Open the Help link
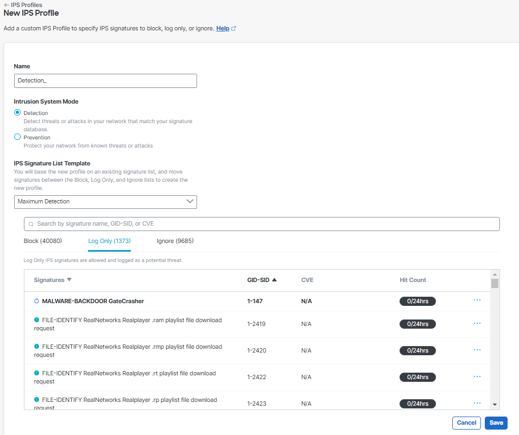The image size is (519, 435). click(x=223, y=28)
